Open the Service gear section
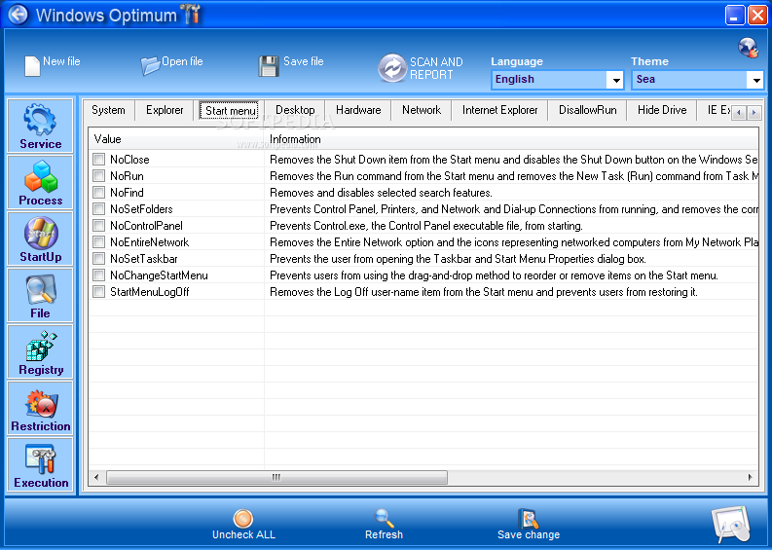The width and height of the screenshot is (772, 550). click(40, 126)
